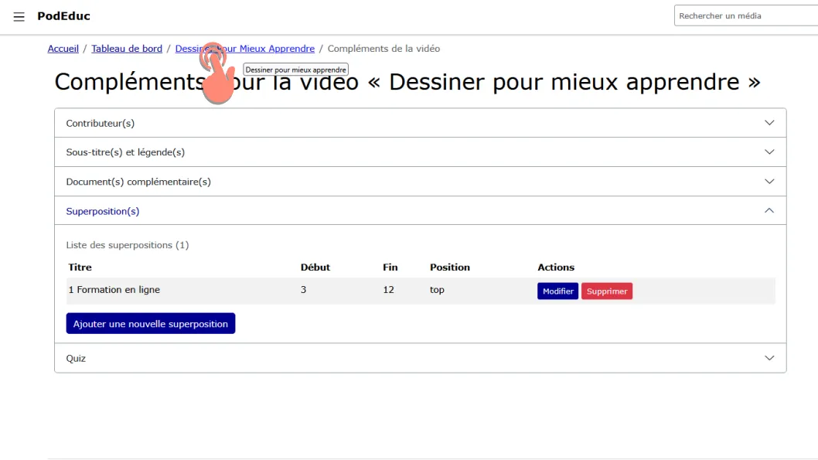
Task: Focus the Rechercher un média search box
Action: pyautogui.click(x=746, y=15)
